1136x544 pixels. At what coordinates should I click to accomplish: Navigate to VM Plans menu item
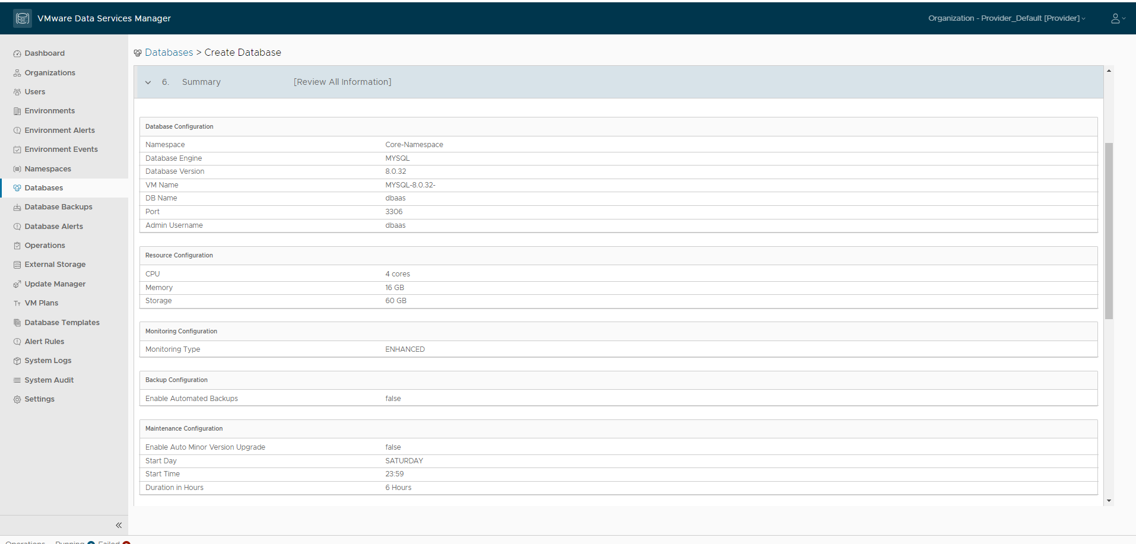pyautogui.click(x=42, y=303)
